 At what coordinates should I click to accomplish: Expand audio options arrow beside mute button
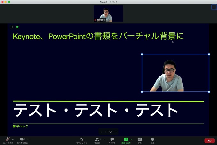pos(13,139)
